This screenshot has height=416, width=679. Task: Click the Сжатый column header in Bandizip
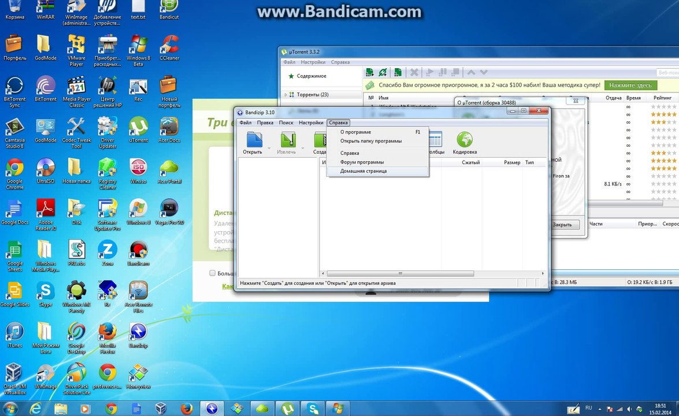pos(471,162)
